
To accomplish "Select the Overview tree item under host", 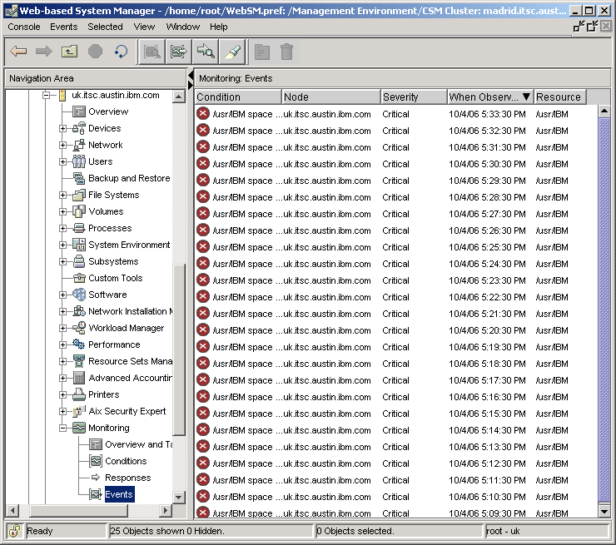I will 108,111.
